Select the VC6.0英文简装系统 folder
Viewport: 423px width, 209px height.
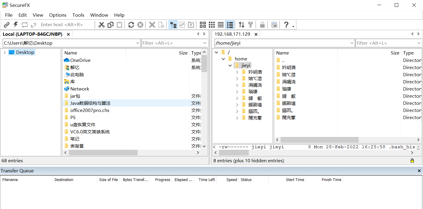90,132
